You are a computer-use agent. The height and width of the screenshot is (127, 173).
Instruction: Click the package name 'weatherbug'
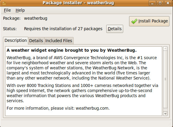coord(36,18)
